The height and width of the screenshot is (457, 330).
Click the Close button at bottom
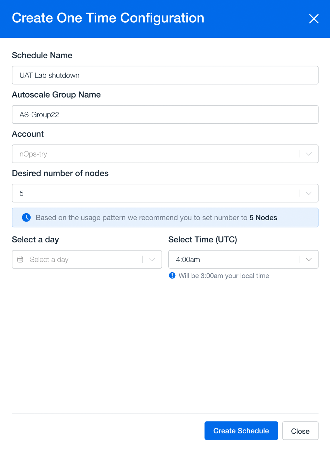coord(300,431)
